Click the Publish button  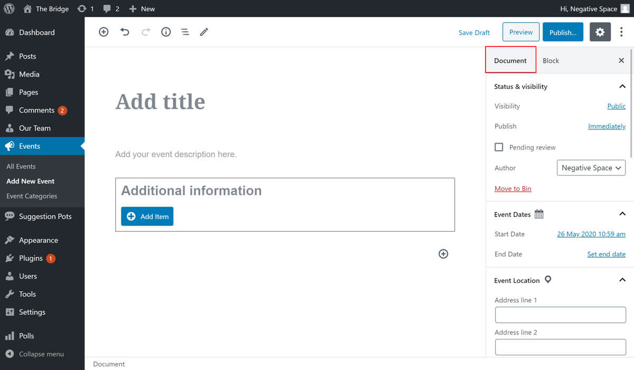563,32
